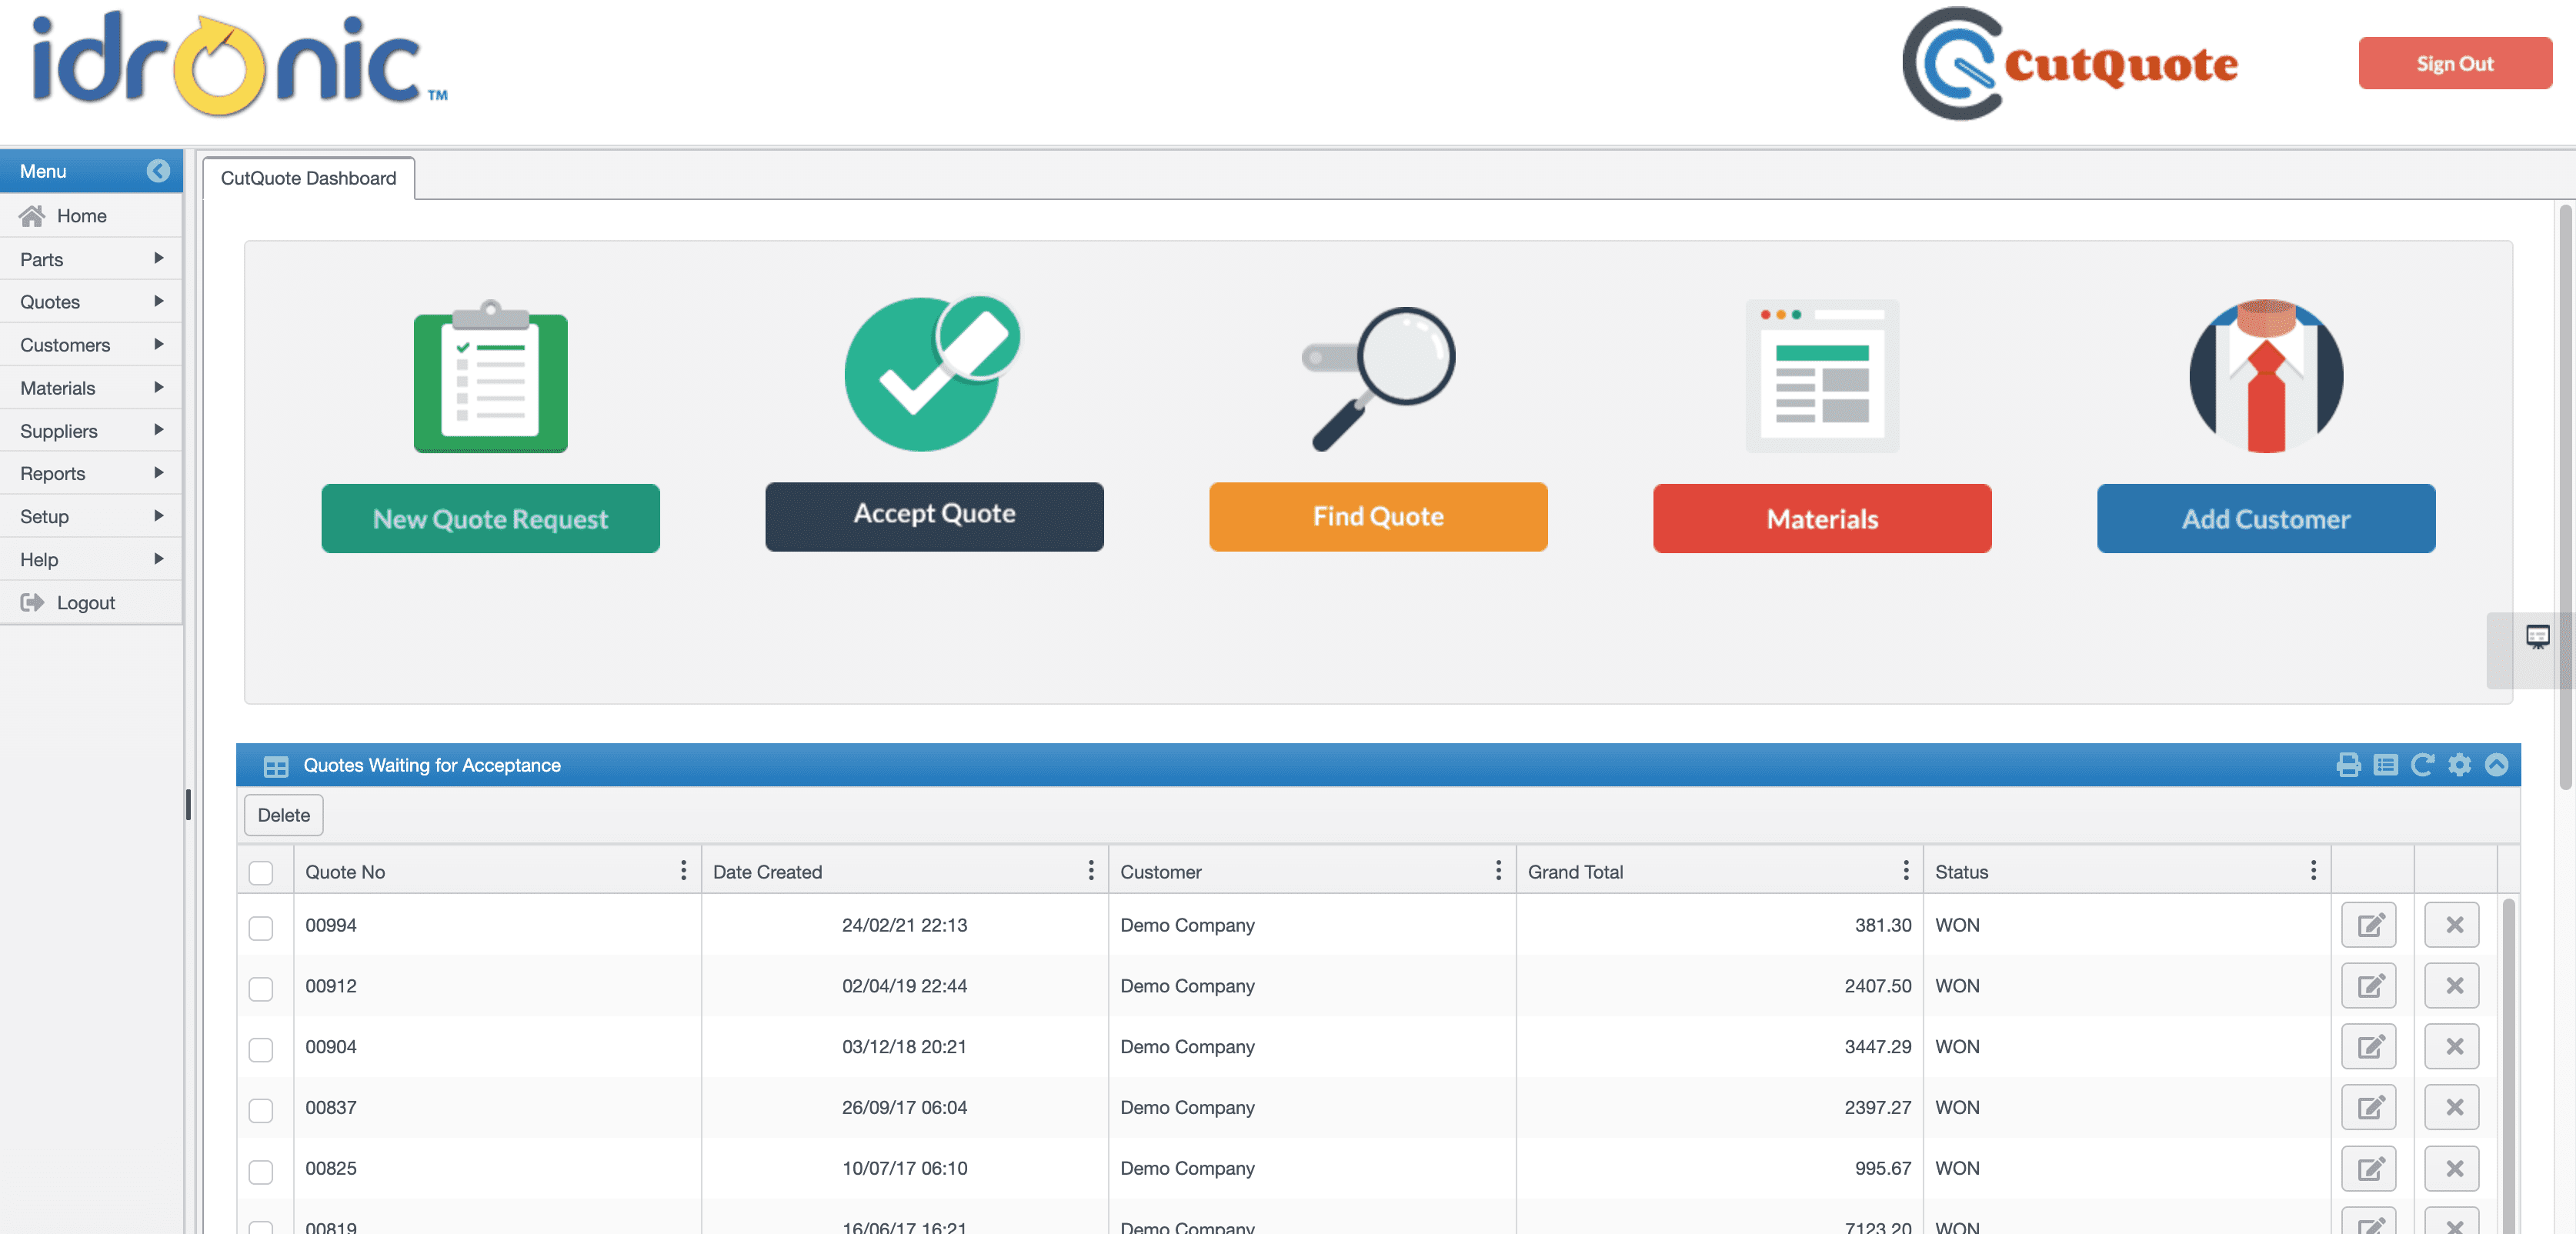Click the idronic logo
2576x1234 pixels.
[240, 63]
